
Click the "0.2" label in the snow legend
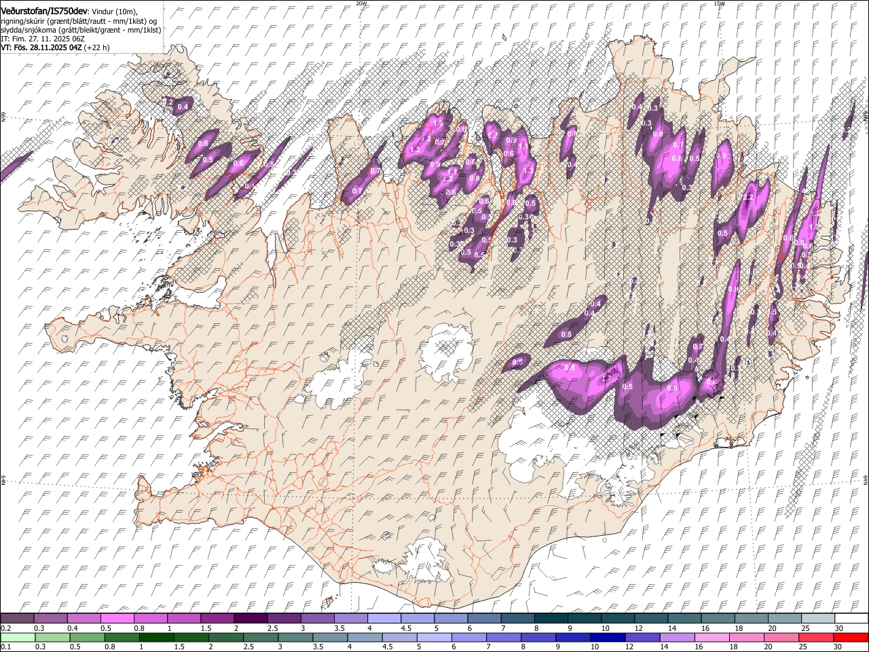(6, 628)
